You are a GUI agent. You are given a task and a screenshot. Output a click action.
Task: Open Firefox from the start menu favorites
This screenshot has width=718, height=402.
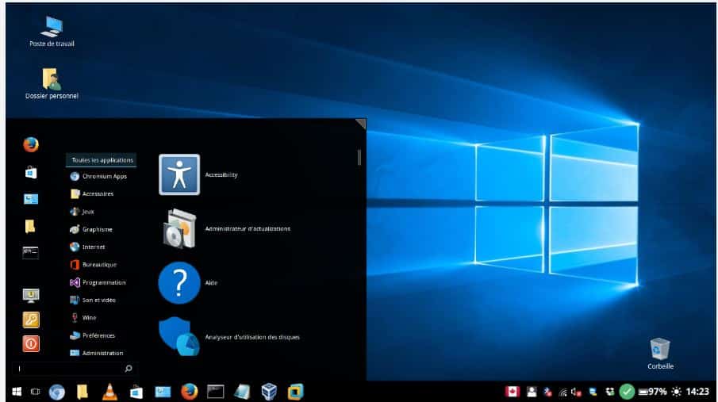[x=31, y=144]
